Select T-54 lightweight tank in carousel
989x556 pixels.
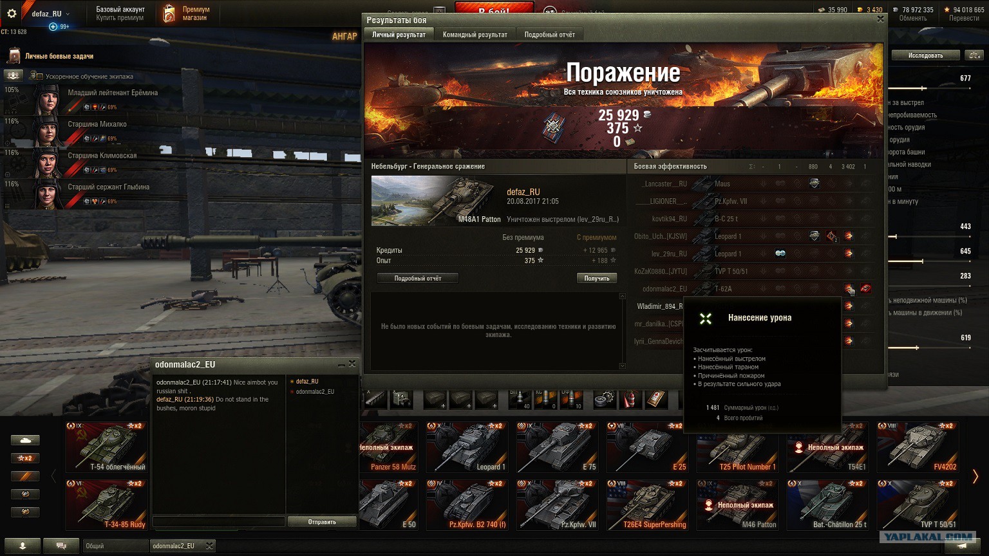click(x=106, y=447)
